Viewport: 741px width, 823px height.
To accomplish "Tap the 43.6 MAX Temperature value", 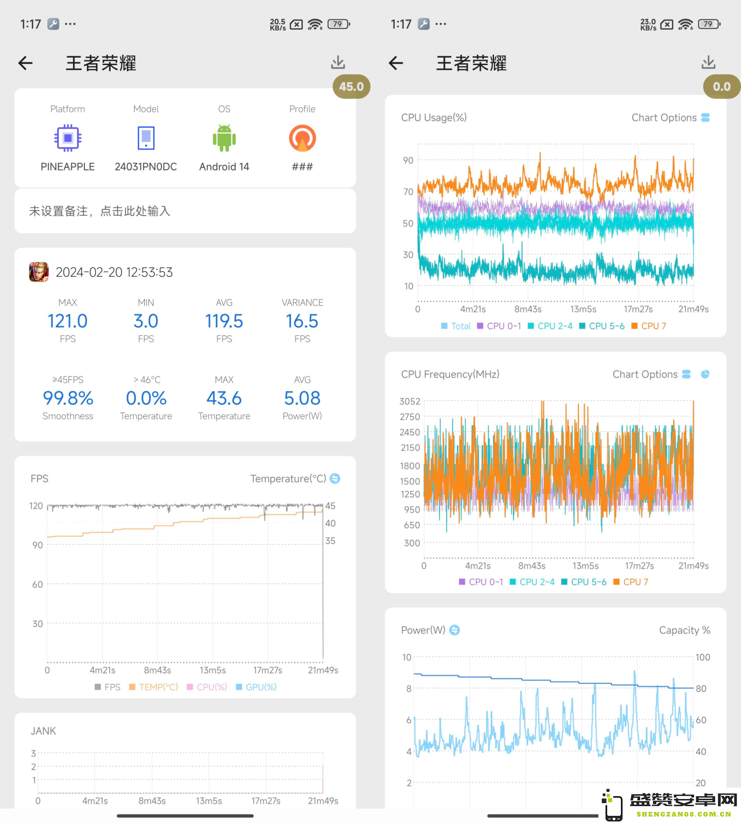I will pyautogui.click(x=224, y=398).
